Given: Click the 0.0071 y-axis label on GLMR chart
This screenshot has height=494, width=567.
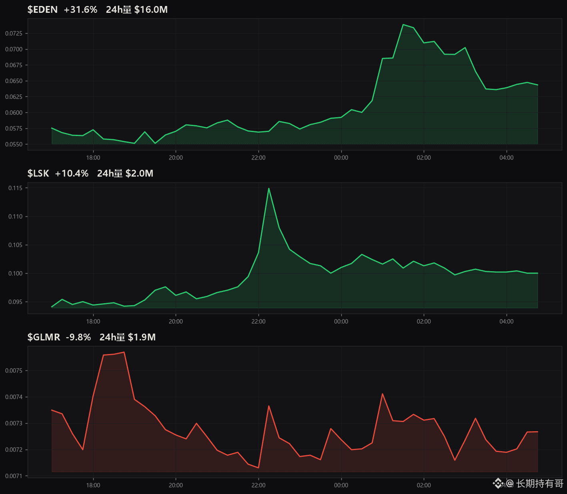Looking at the screenshot, I should click(x=14, y=476).
